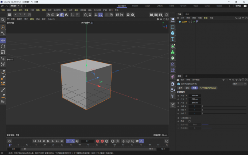Click frame 30 on the timeline ruler
248x155 pixels.
tap(62, 145)
